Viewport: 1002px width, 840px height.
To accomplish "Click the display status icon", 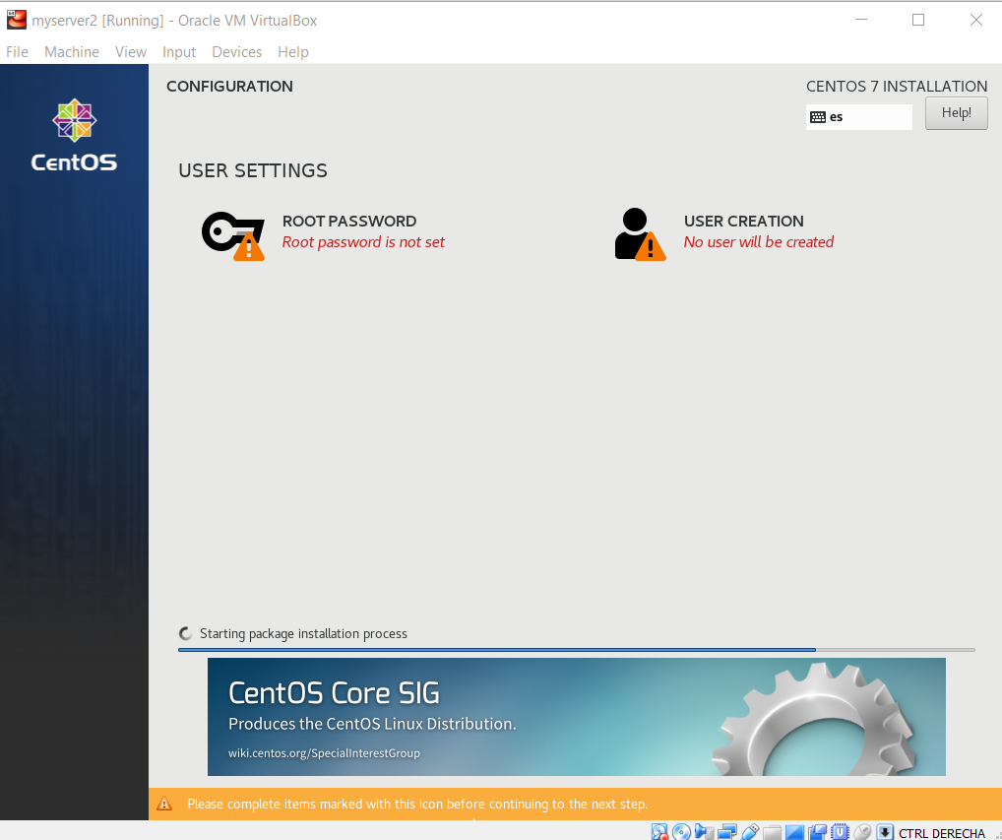I will [x=794, y=832].
